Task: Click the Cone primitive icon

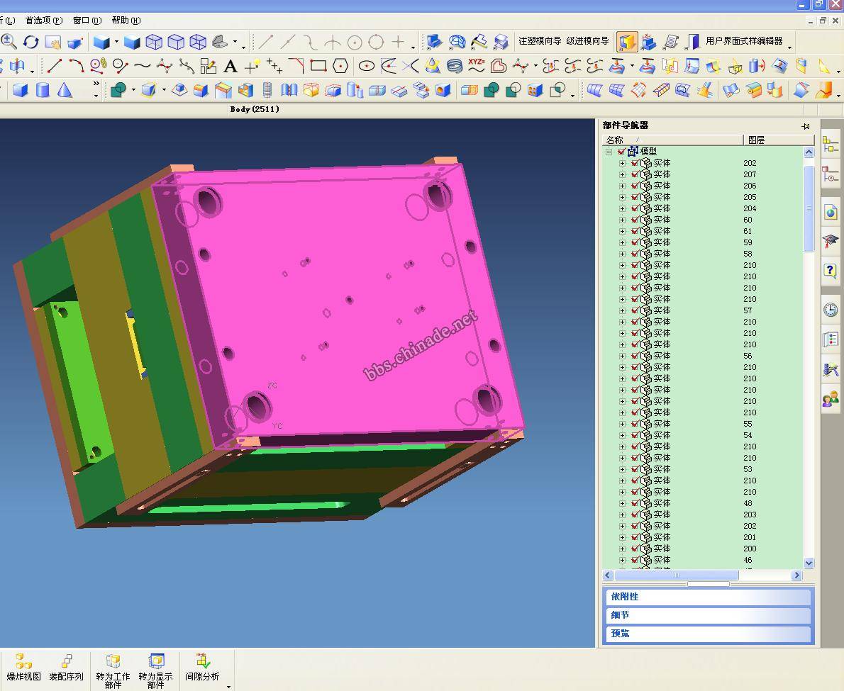Action: [x=65, y=90]
